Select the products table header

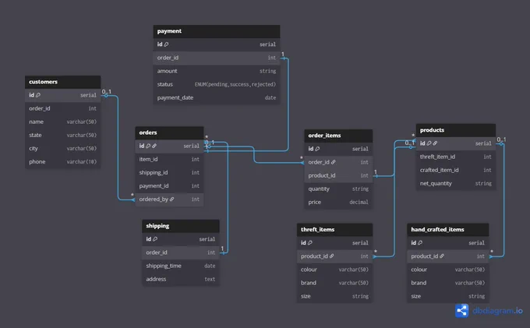[x=456, y=130]
